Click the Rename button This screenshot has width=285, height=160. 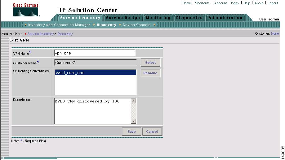pos(150,73)
